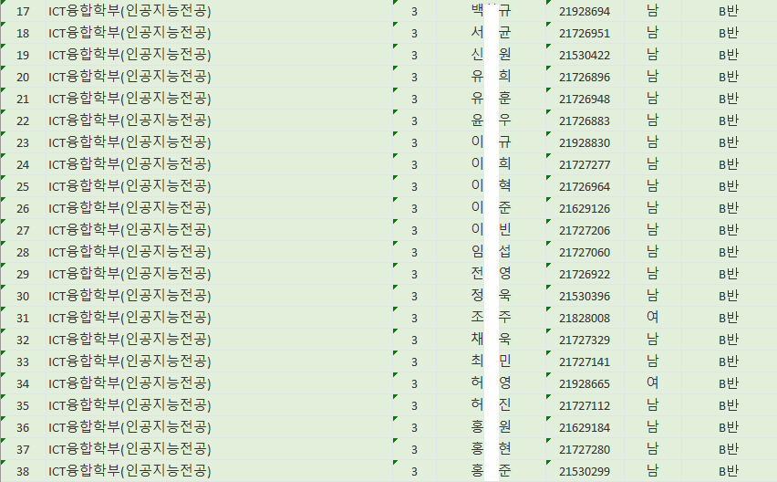The height and width of the screenshot is (482, 777).
Task: Click the cell with ID 21726951
Action: [584, 33]
